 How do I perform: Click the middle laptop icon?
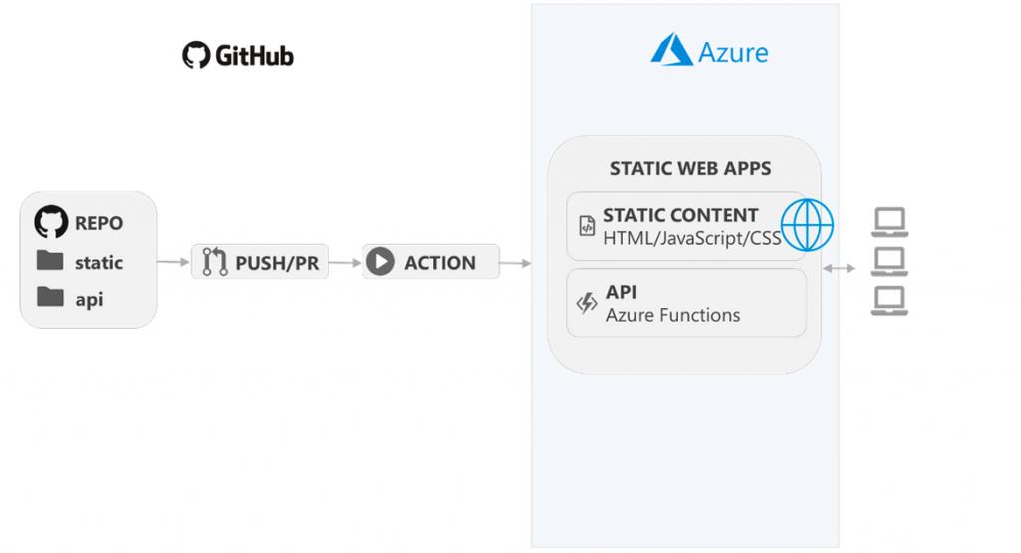889,262
